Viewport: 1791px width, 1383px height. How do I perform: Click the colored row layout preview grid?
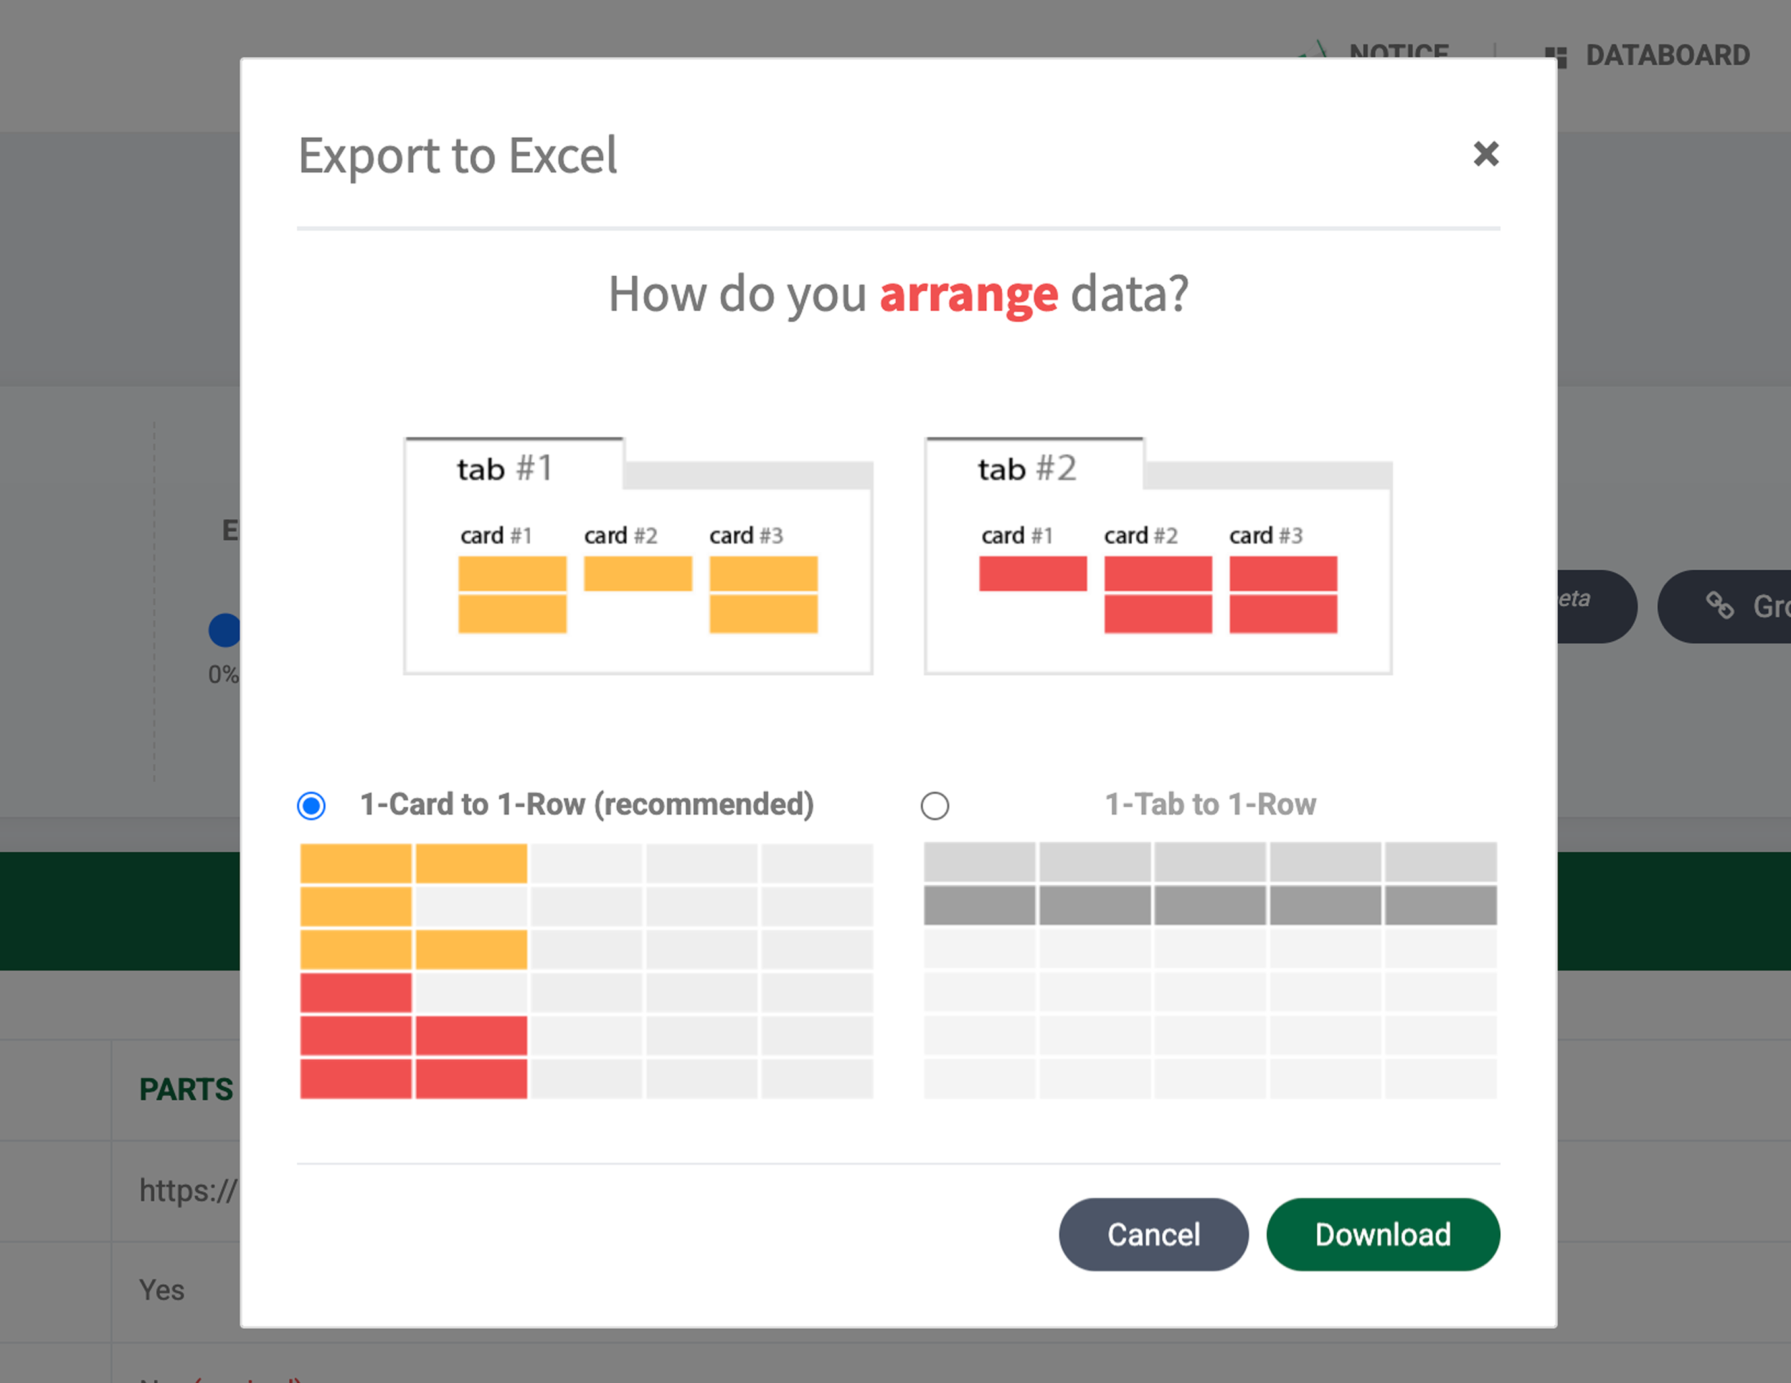coord(586,970)
